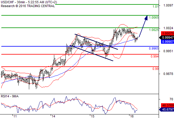174x118 pixels.
Task: Click the RSI 70 level axis label
Action: click(171, 99)
